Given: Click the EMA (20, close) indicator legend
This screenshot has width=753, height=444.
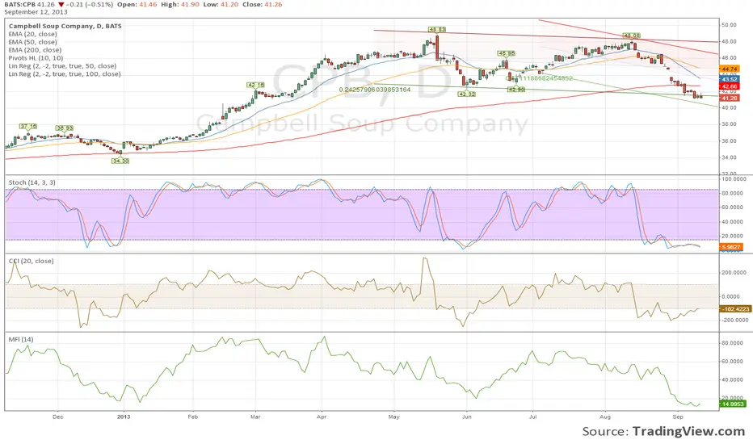Looking at the screenshot, I should coord(32,34).
